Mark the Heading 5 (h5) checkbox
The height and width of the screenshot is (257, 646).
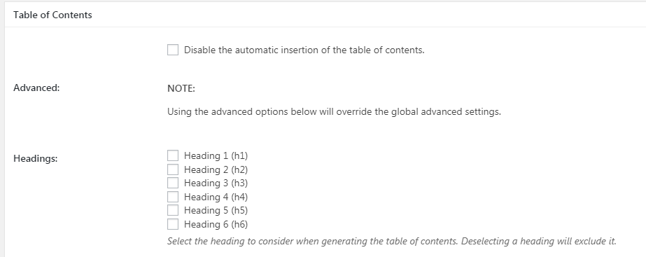(x=173, y=210)
